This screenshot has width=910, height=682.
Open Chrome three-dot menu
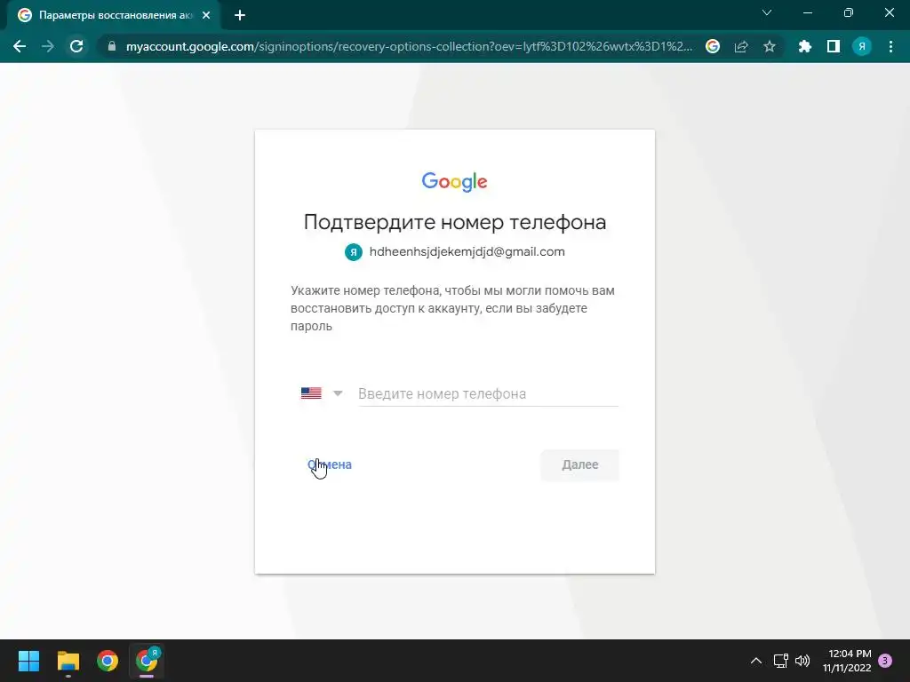(x=890, y=46)
